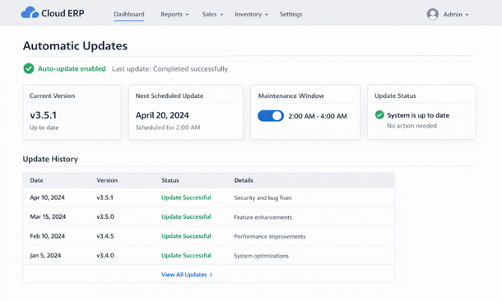
Task: Click the Update Status card title
Action: tap(395, 95)
